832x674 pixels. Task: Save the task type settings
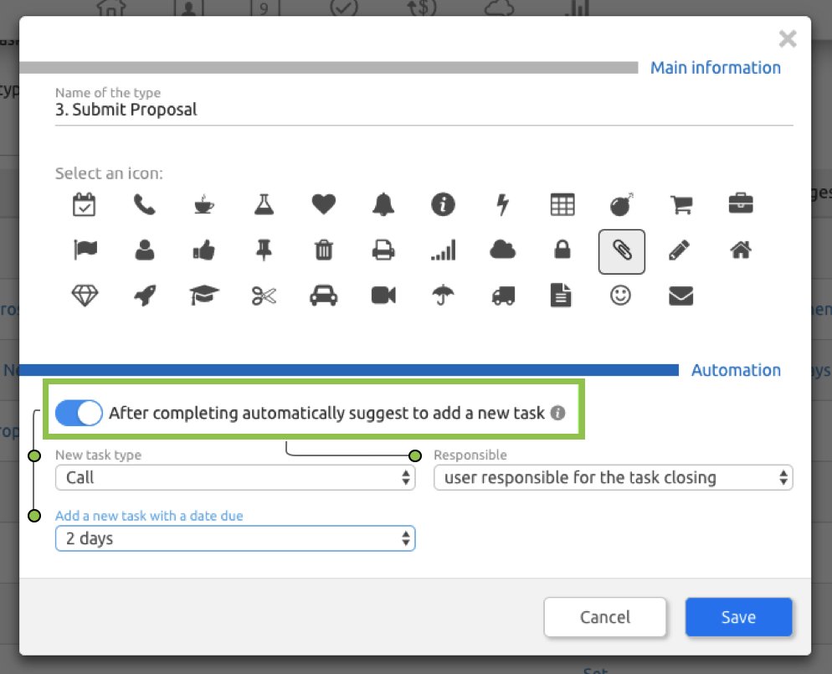coord(738,617)
